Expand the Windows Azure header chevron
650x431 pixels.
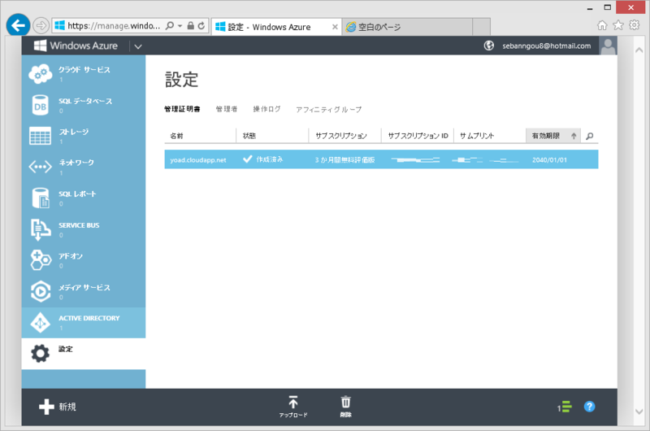(x=138, y=46)
